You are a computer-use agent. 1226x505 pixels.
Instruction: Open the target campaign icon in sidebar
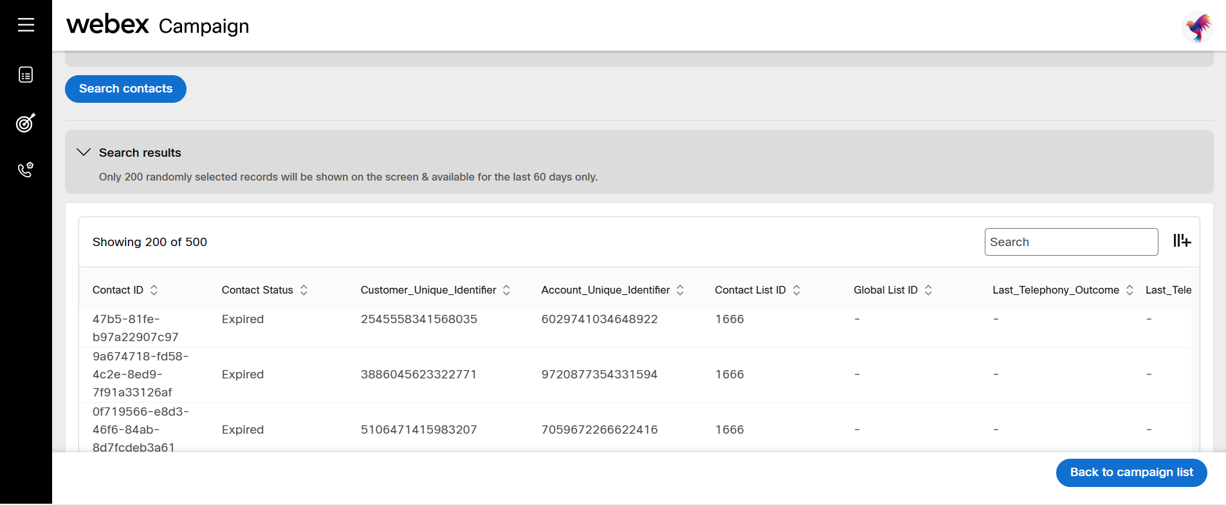26,122
